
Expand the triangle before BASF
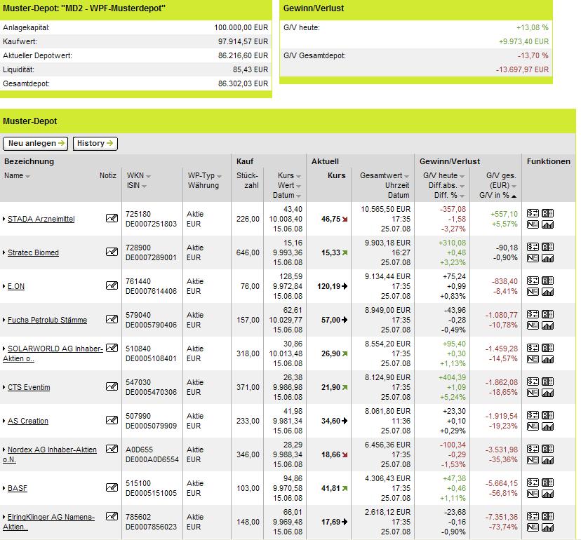pyautogui.click(x=4, y=488)
